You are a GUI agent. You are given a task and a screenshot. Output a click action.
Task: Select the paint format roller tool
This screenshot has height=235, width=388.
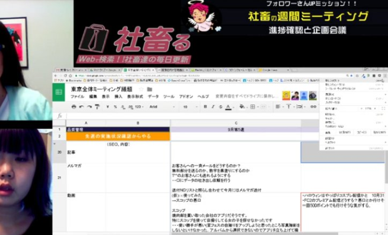[98, 107]
